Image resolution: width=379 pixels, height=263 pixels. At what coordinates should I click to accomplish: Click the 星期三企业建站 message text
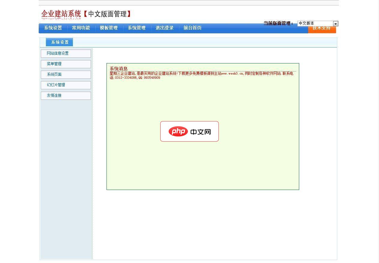201,75
